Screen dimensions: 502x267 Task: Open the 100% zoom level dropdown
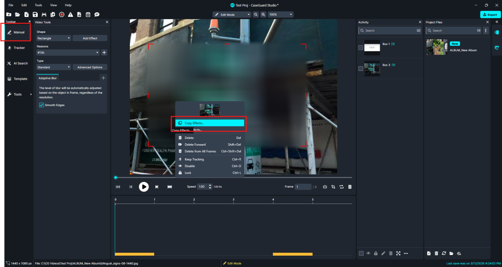tap(280, 14)
